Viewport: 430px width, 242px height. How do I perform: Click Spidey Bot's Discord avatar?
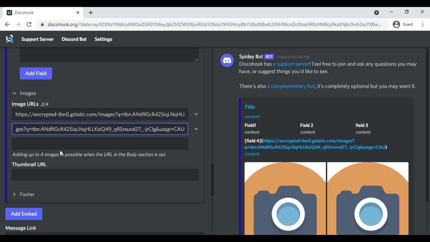[227, 61]
